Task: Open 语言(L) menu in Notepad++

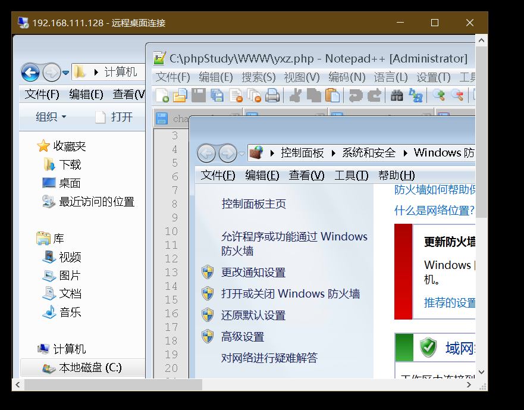Action: tap(391, 77)
